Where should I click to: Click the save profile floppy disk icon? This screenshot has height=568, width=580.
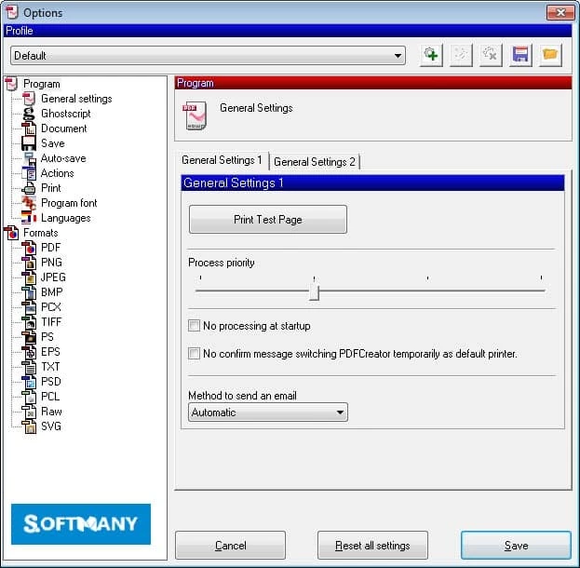[520, 55]
